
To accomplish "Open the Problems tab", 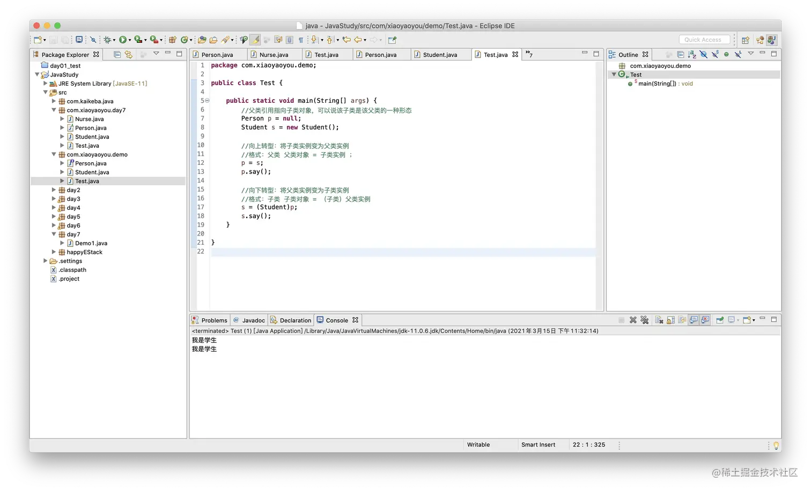I will [210, 320].
